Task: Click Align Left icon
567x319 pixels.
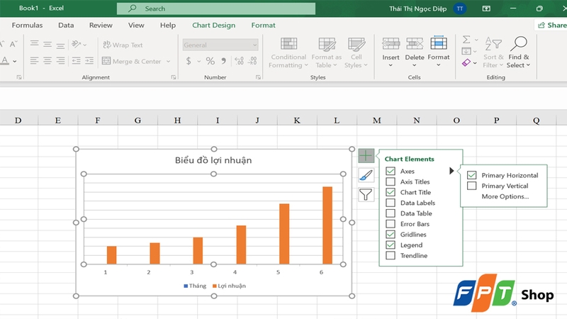Action: coord(34,60)
